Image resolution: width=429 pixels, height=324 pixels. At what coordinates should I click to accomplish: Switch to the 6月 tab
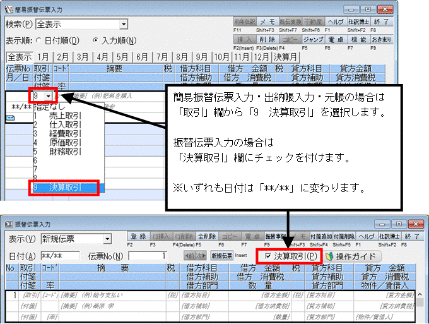(142, 57)
